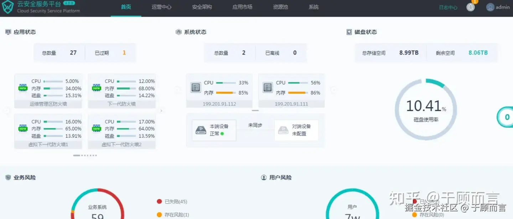Click the IP address 199.201.91.112
The height and width of the screenshot is (219, 513).
[x=219, y=104]
